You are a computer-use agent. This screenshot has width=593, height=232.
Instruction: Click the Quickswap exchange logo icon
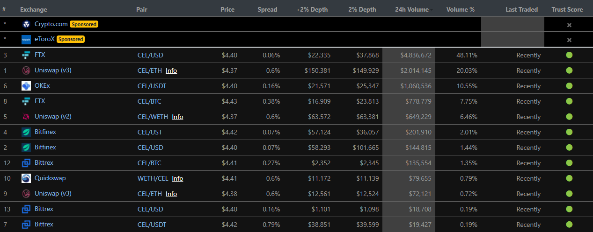[x=26, y=178]
